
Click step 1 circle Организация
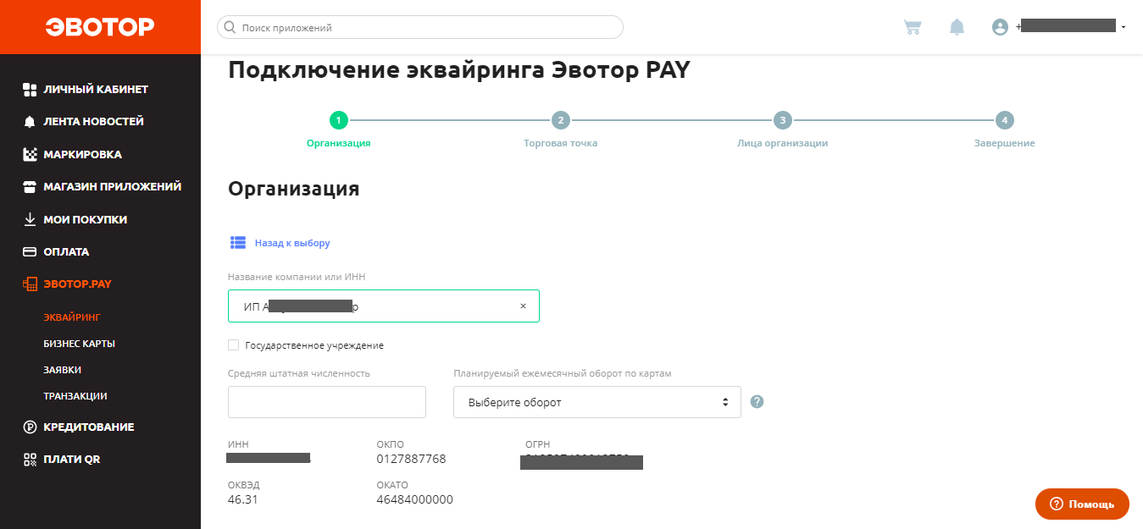338,120
